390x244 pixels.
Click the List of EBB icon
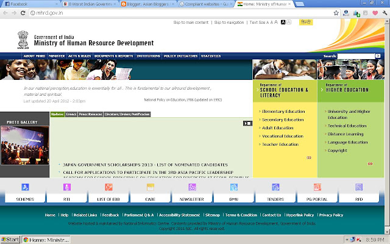tap(108, 187)
